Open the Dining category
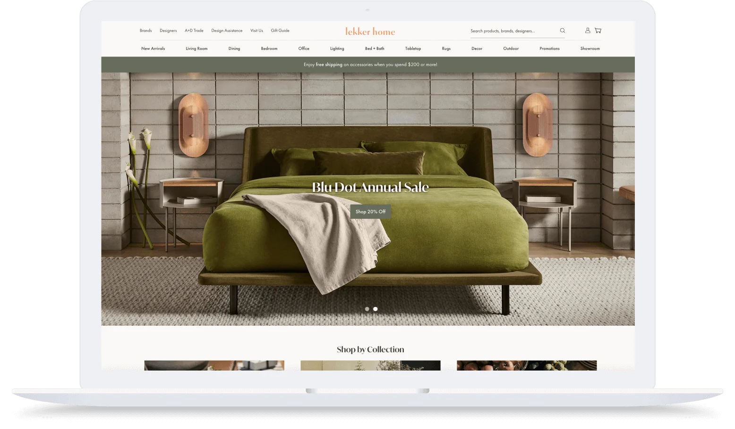Viewport: 735px width, 429px height. [234, 49]
